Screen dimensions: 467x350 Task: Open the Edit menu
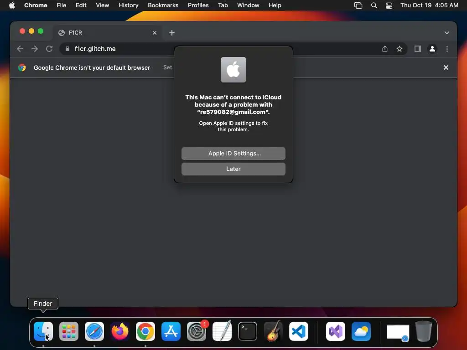81,5
